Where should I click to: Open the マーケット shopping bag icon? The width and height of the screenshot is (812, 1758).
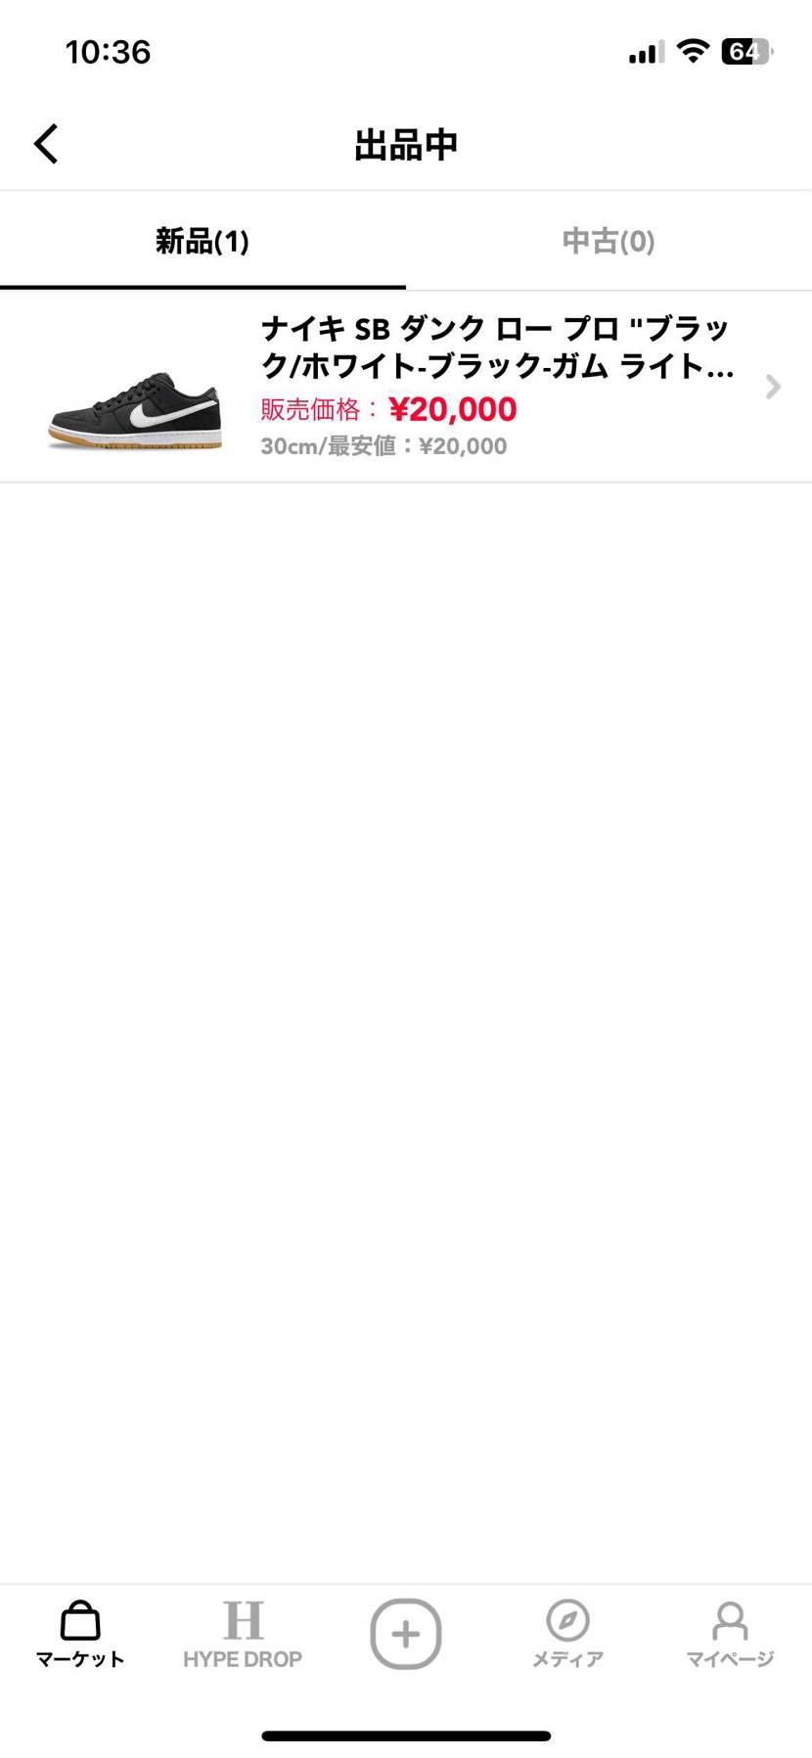(80, 1620)
